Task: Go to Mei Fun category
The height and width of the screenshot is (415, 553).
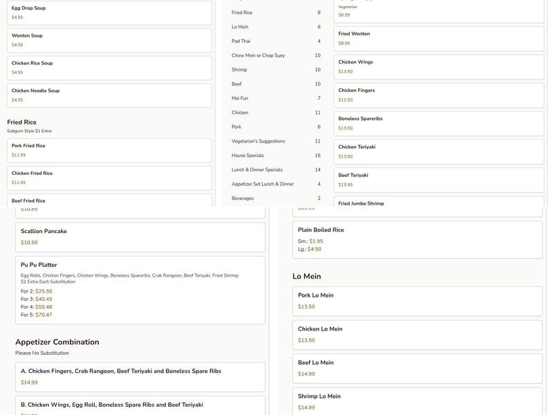Action: 276,98
